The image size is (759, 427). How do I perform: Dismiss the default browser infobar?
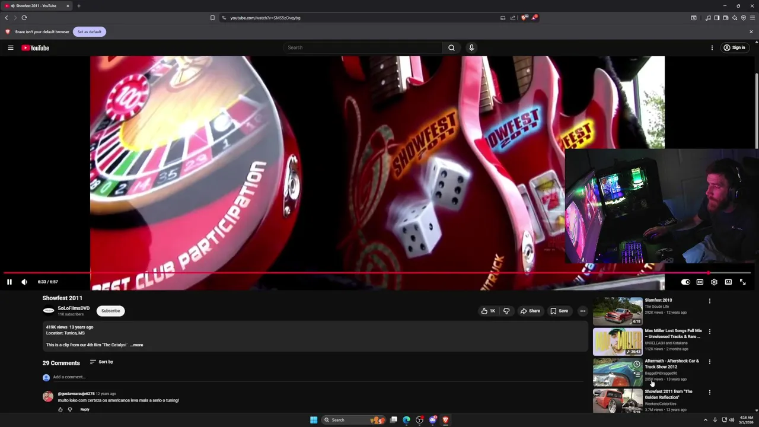coord(751,31)
